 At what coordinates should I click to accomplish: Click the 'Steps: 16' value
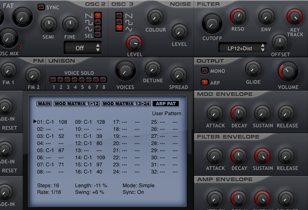coord(48,186)
